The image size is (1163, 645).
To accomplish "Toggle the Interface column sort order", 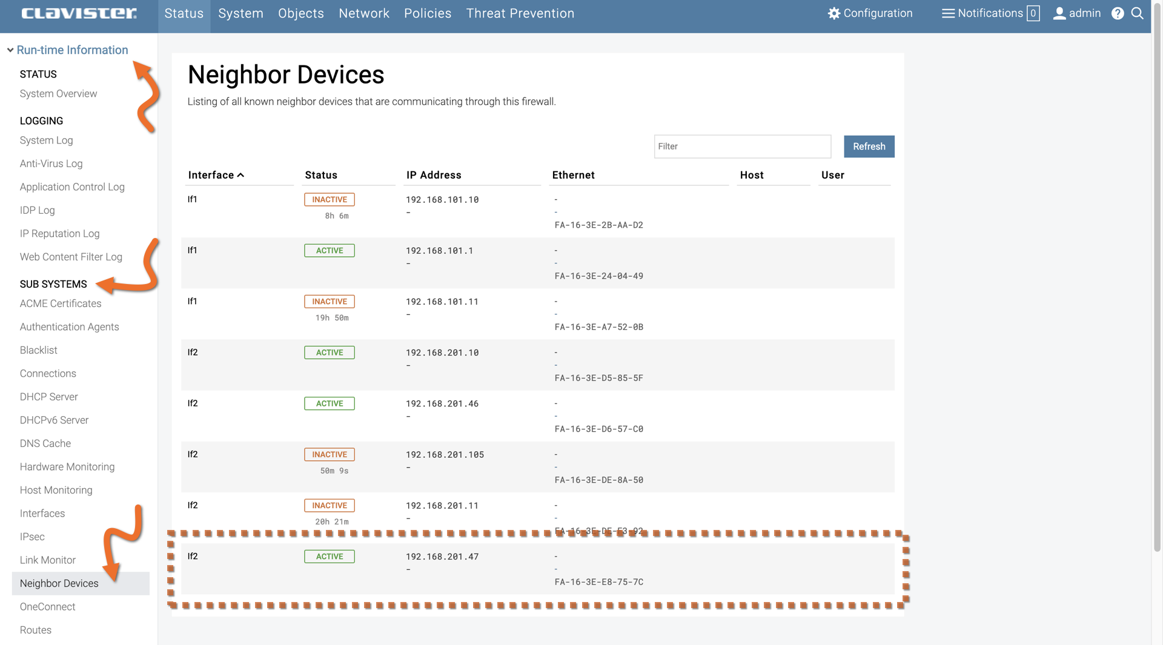I will [x=215, y=175].
